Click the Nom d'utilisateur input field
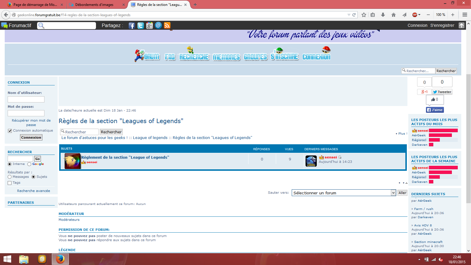 click(26, 100)
